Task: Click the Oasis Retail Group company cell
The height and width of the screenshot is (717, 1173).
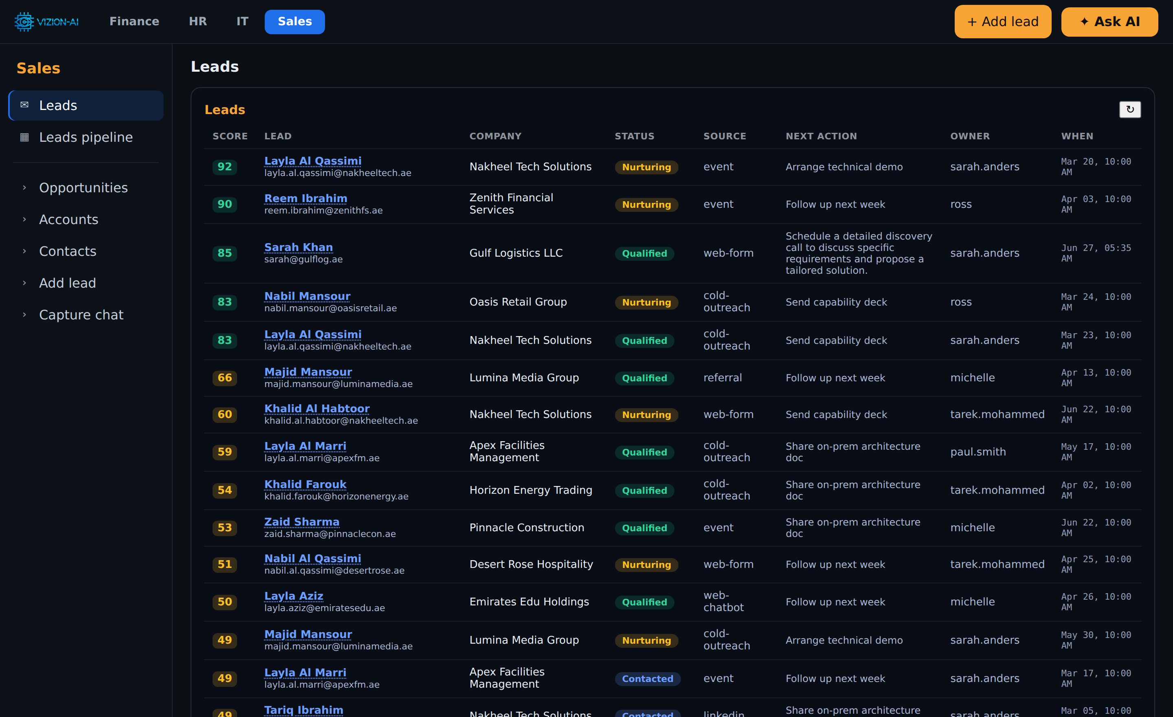Action: pyautogui.click(x=518, y=302)
